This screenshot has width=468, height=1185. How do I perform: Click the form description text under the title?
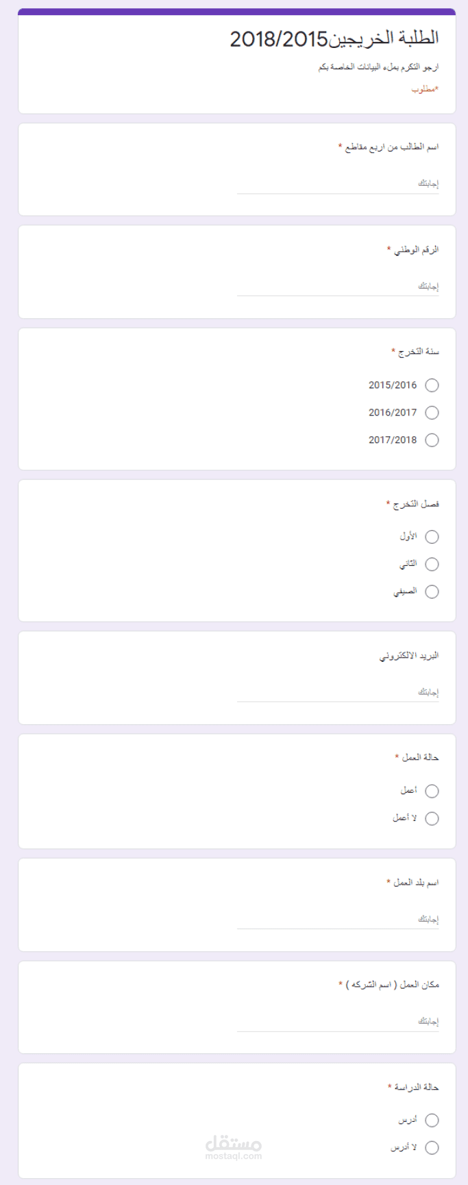(x=378, y=67)
